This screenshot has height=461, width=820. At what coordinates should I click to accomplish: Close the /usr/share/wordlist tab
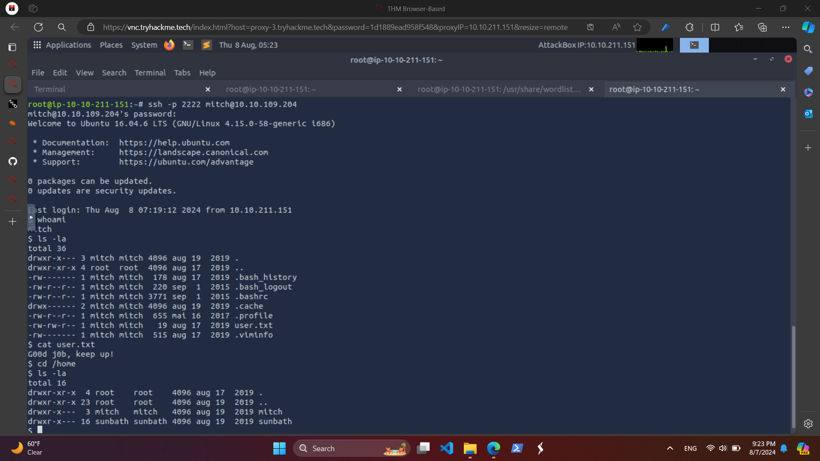(591, 89)
